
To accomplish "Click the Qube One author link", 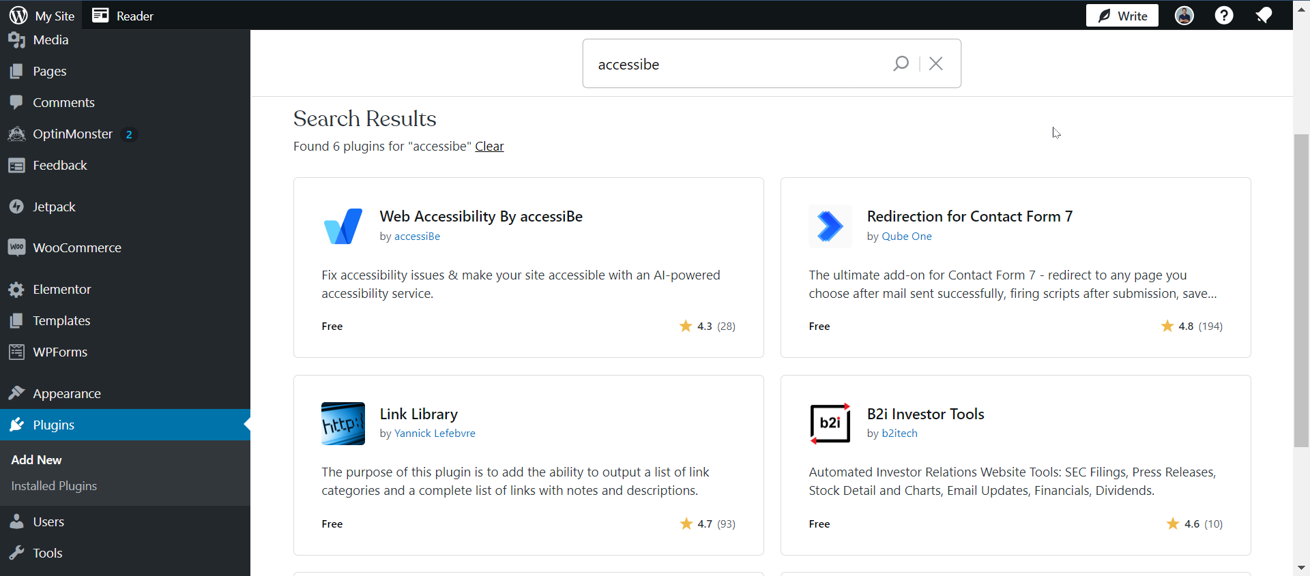I will [907, 236].
